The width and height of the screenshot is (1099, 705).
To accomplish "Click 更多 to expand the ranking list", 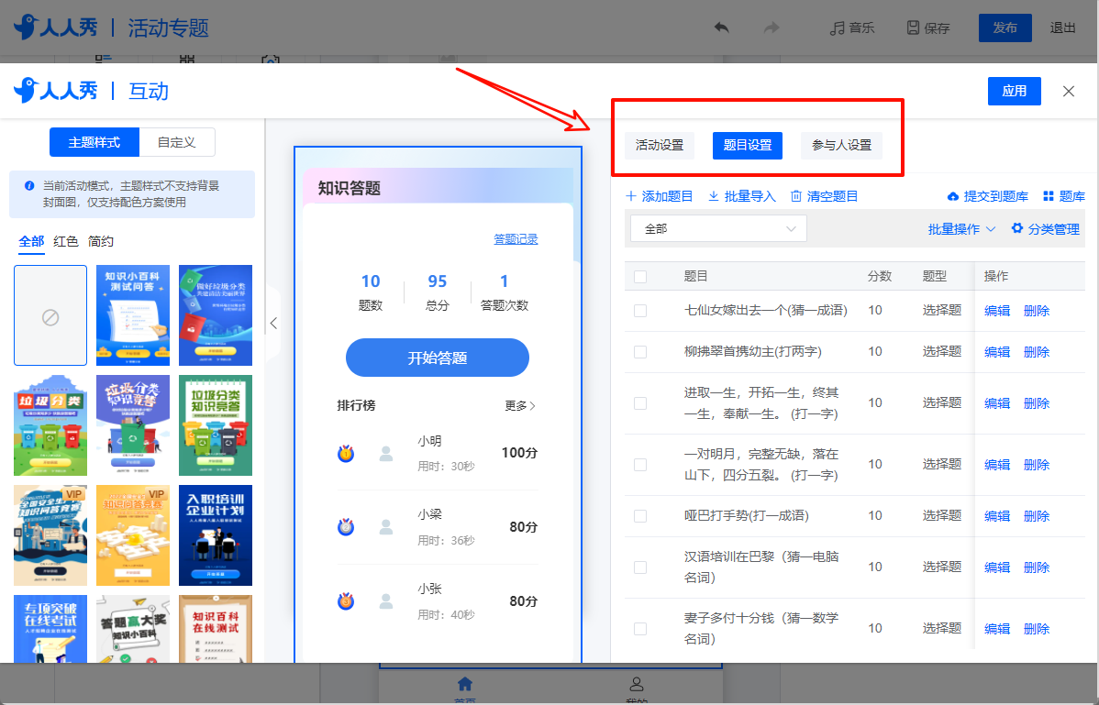I will (x=520, y=405).
